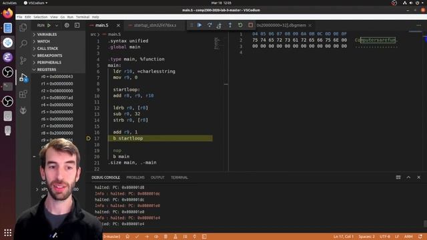Toggle breakpoint marker on line 17

pos(89,138)
